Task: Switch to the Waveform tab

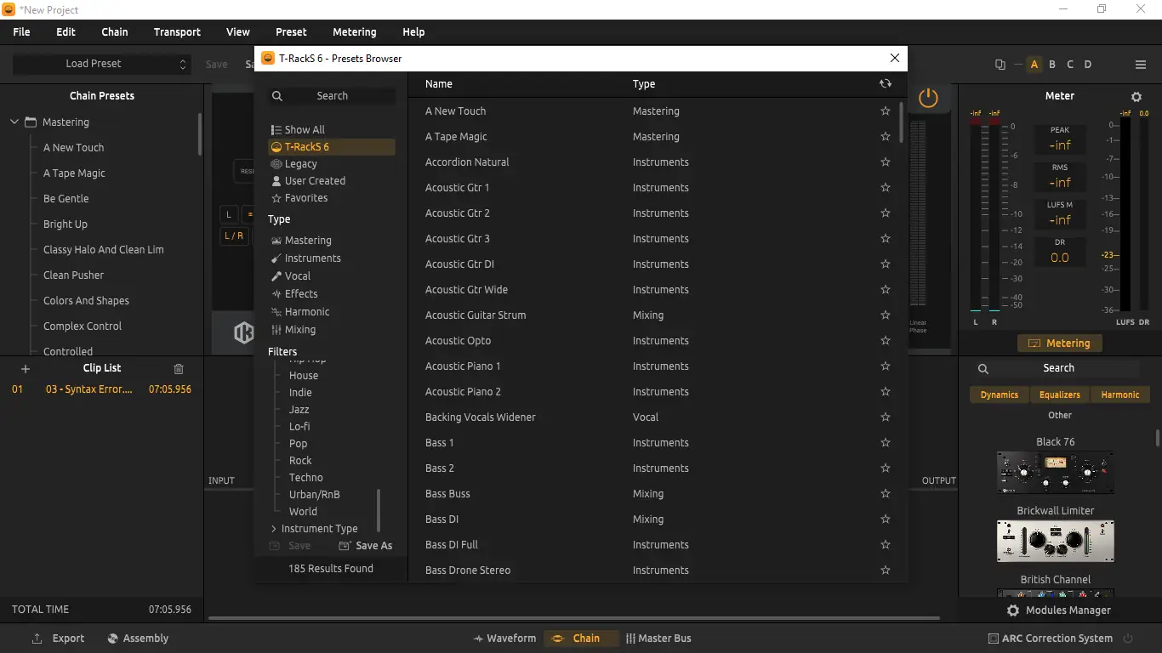Action: (504, 639)
